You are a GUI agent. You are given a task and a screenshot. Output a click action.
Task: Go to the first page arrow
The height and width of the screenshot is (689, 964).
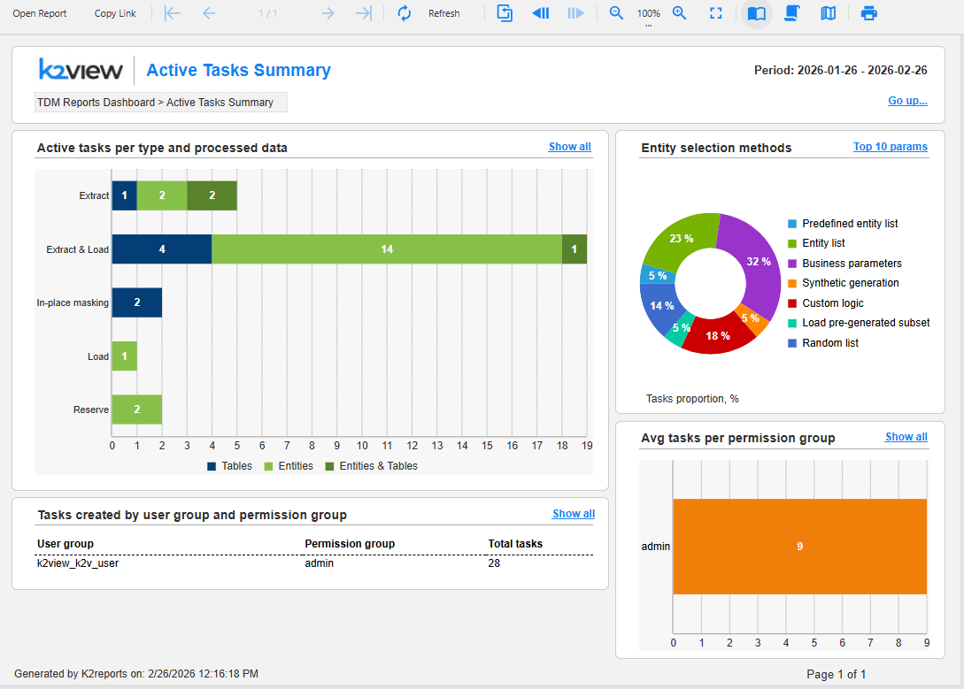[173, 13]
